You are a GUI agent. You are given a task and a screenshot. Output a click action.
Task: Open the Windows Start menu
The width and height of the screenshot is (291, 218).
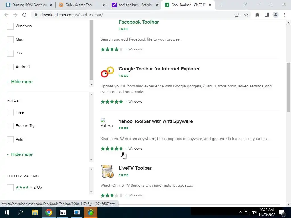click(x=7, y=212)
